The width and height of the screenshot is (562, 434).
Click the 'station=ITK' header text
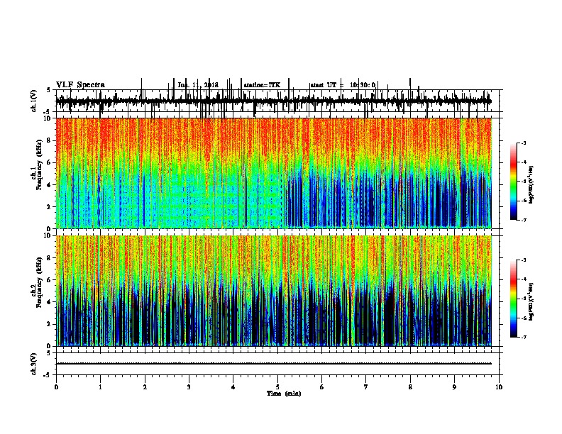[262, 85]
